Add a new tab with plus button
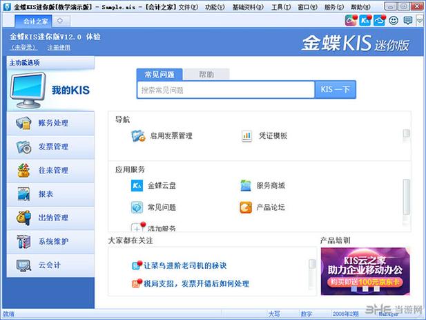426x320 pixels. pyautogui.click(x=61, y=21)
